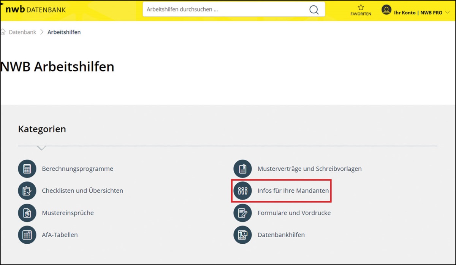Open the Datenbankhilfen help icon
Image resolution: width=456 pixels, height=265 pixels.
coord(242,235)
